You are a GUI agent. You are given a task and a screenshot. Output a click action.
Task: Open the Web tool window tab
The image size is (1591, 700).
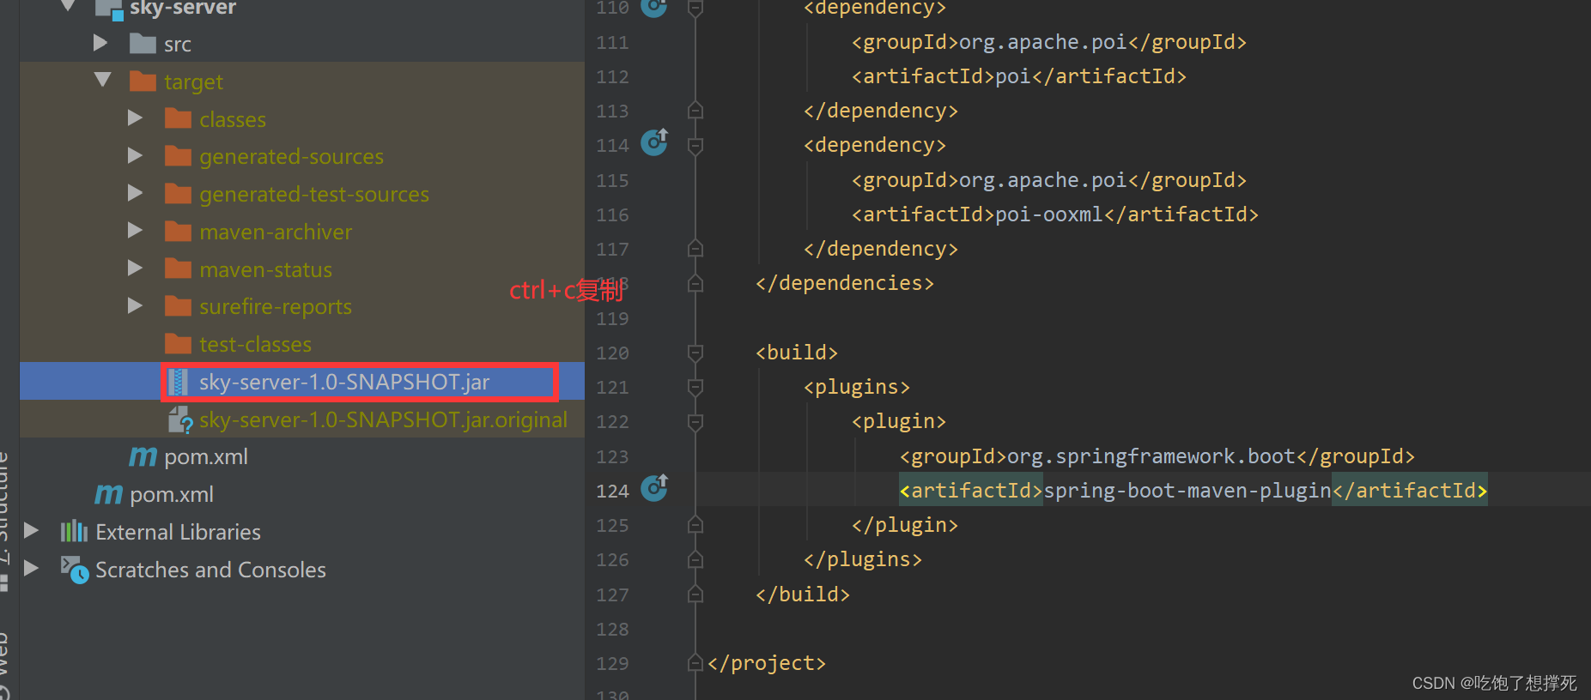pos(4,661)
